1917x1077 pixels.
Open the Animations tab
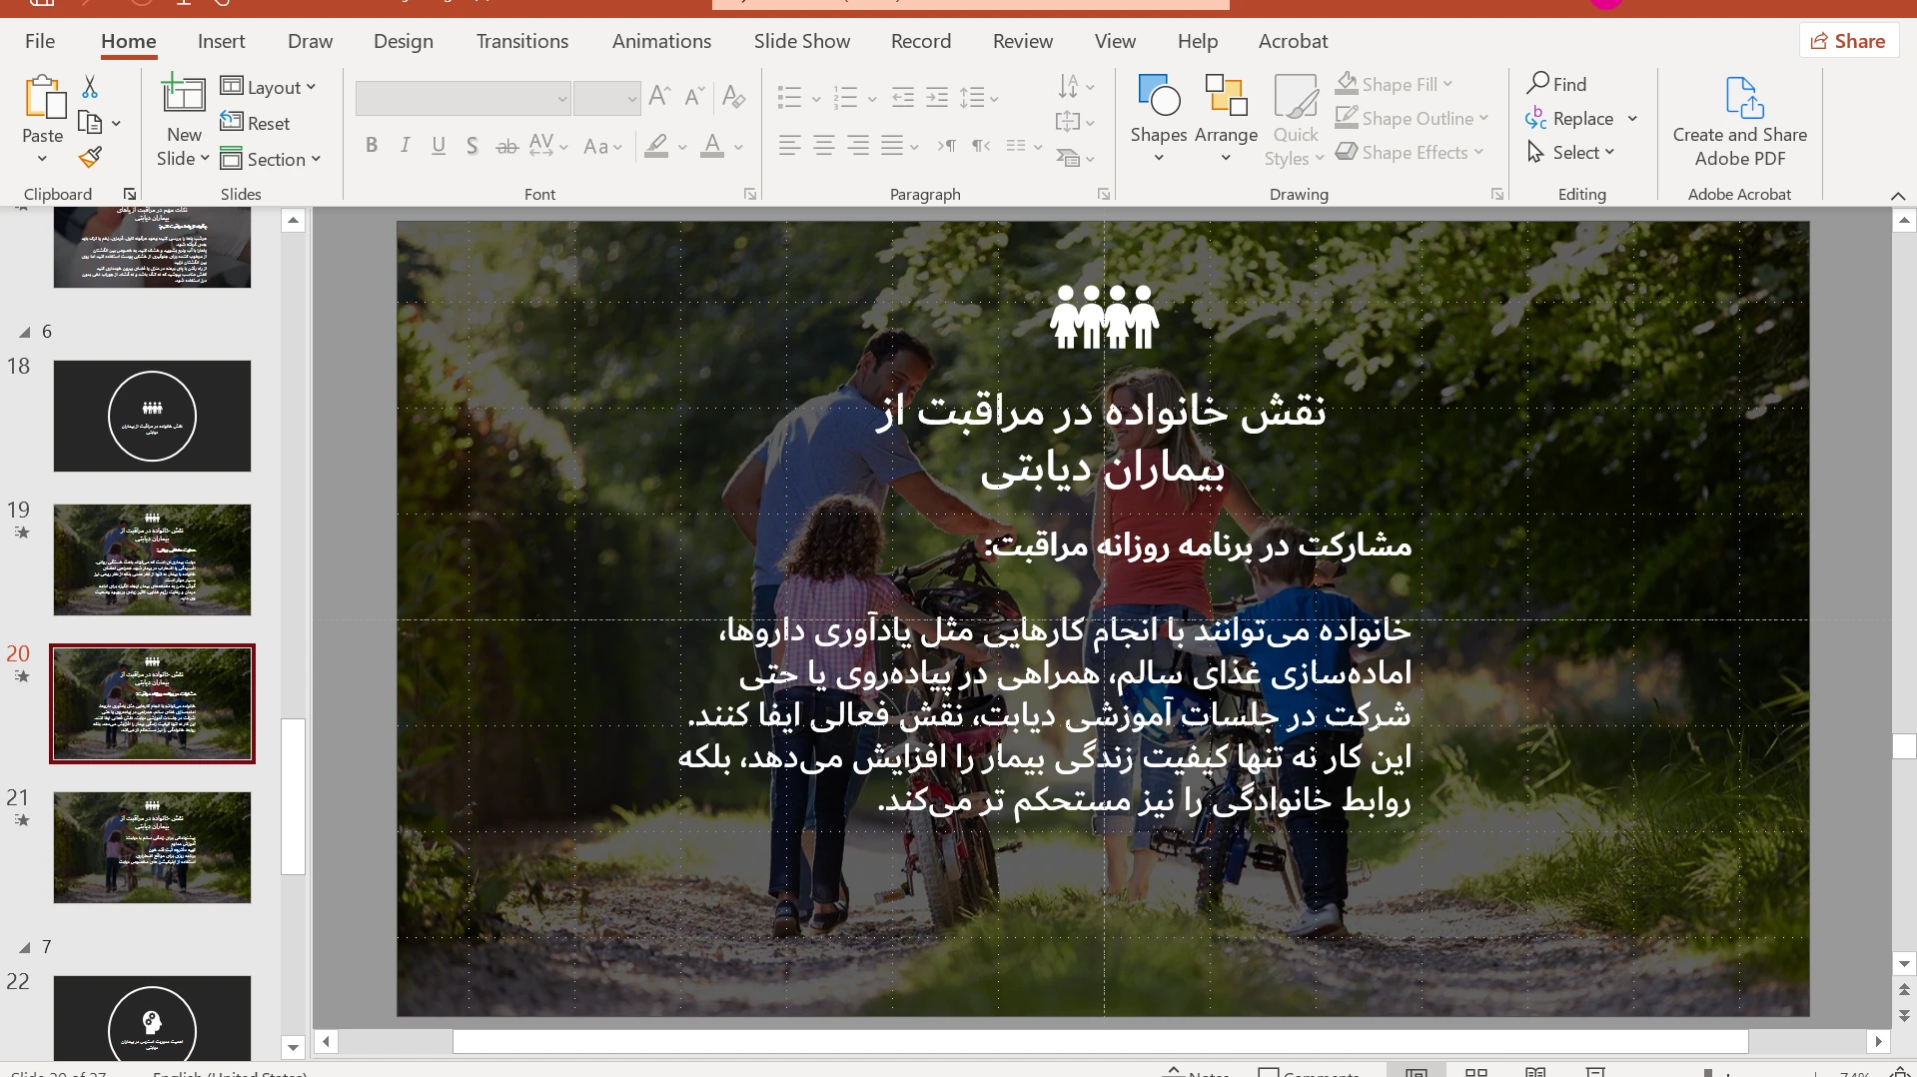coord(661,41)
